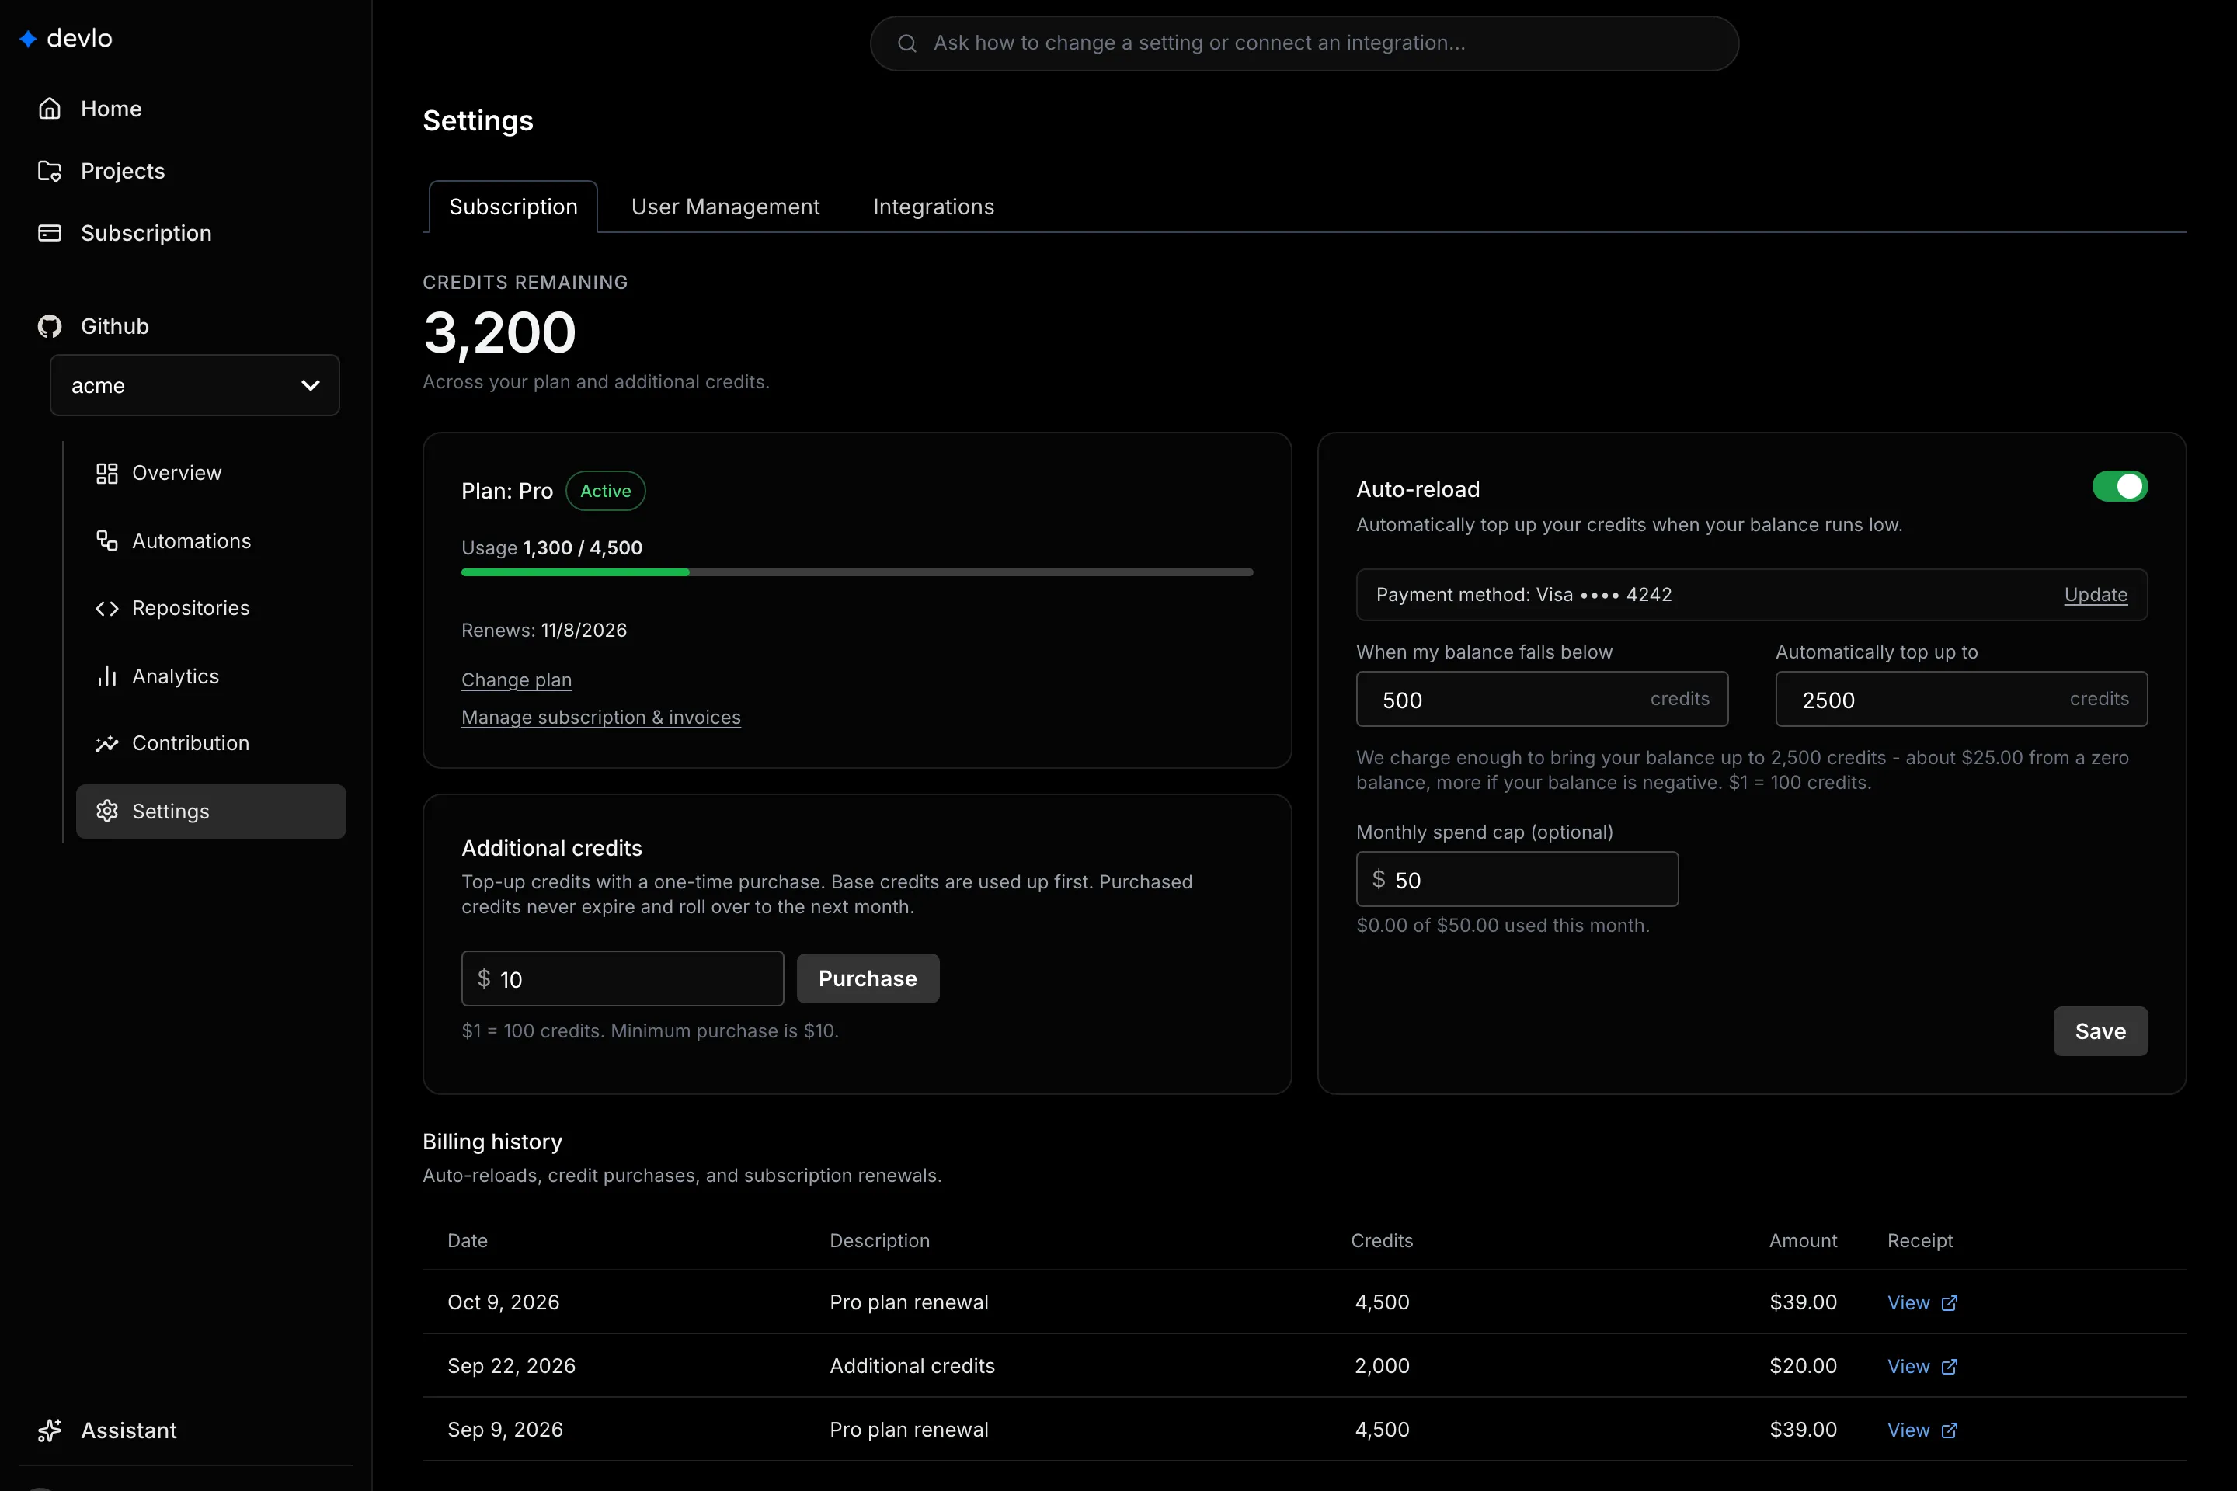View receipt link for Sep 22, 2026
The height and width of the screenshot is (1491, 2237).
(x=1908, y=1367)
